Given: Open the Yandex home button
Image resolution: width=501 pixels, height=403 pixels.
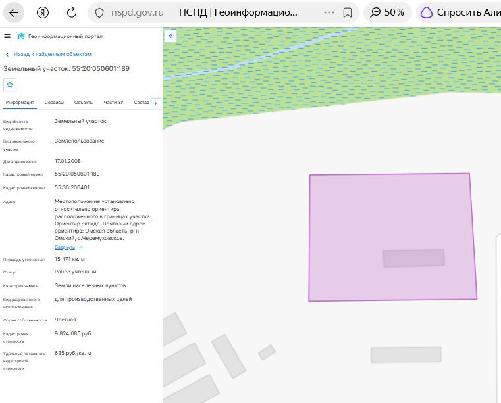Looking at the screenshot, I should 43,12.
